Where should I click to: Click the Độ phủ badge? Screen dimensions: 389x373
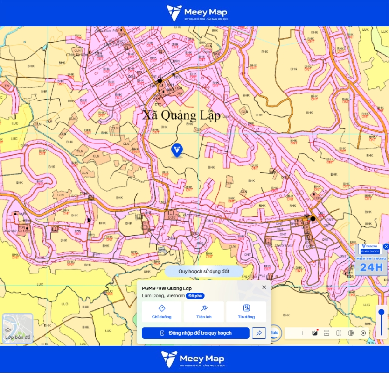pos(195,296)
